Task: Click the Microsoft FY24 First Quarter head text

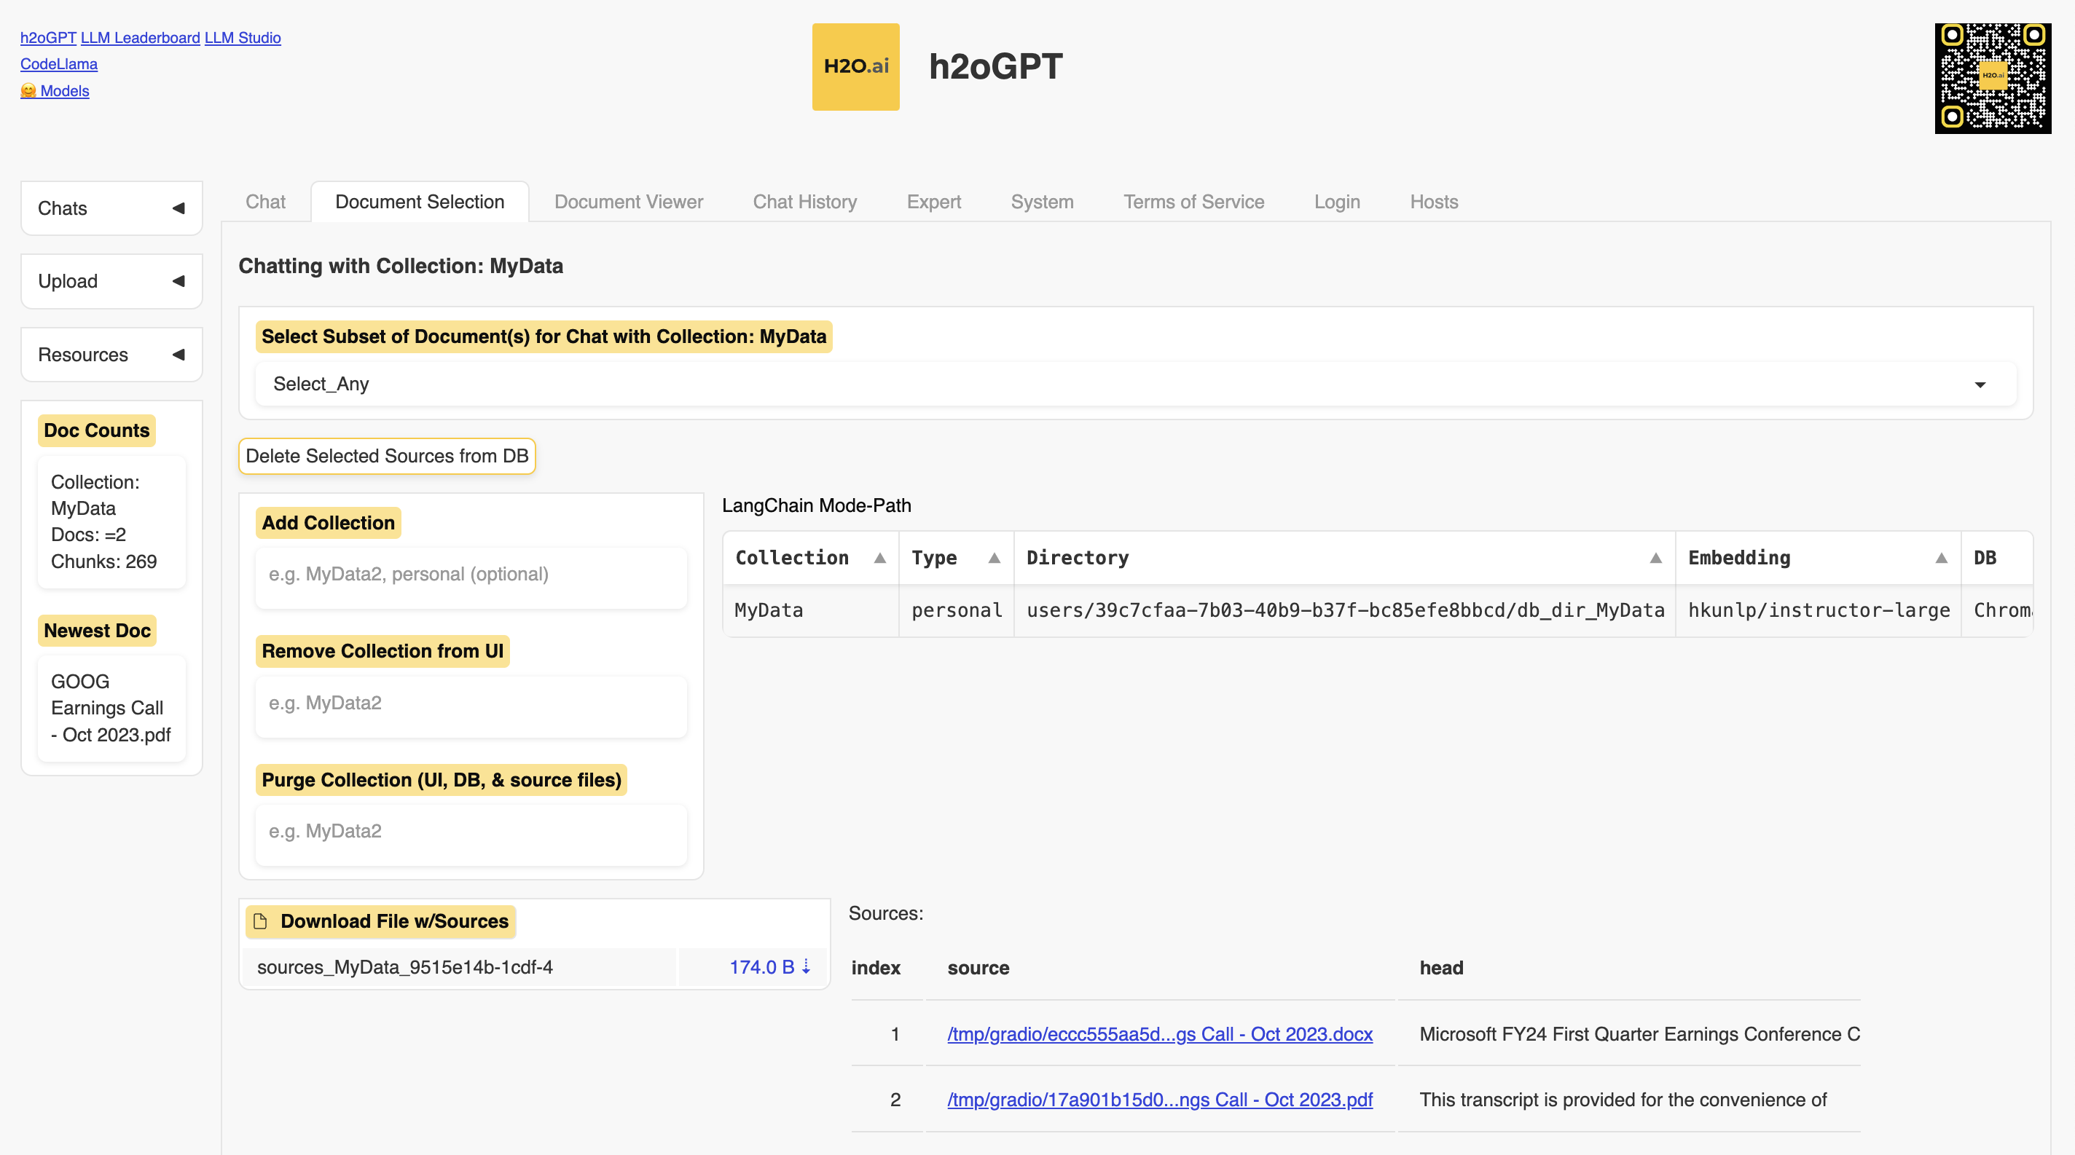Action: pos(1639,1034)
